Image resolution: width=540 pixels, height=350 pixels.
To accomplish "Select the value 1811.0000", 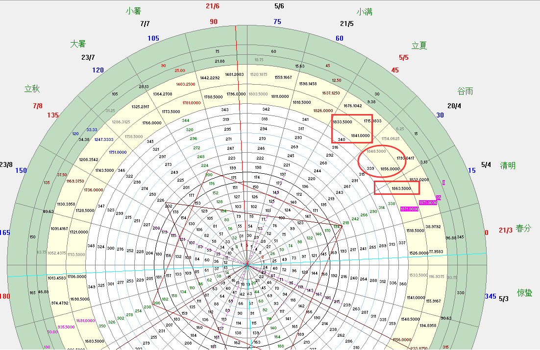I will coord(280,97).
